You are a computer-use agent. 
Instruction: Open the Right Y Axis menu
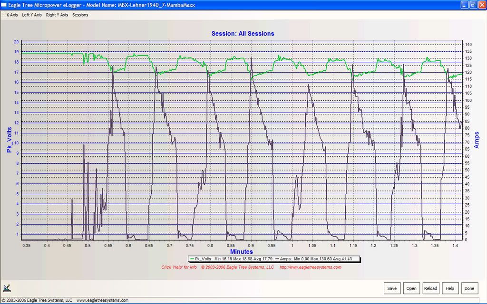click(x=57, y=15)
